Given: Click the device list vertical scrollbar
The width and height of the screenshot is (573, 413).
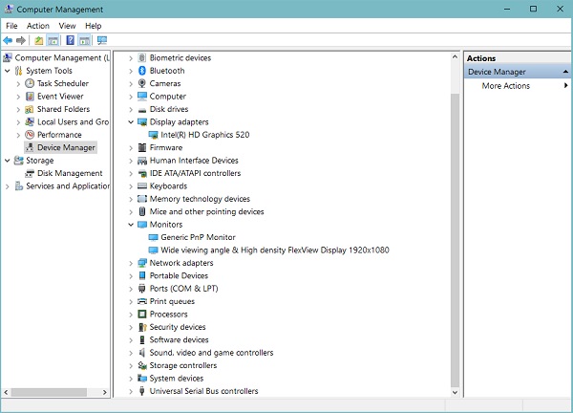Looking at the screenshot, I should point(455,220).
